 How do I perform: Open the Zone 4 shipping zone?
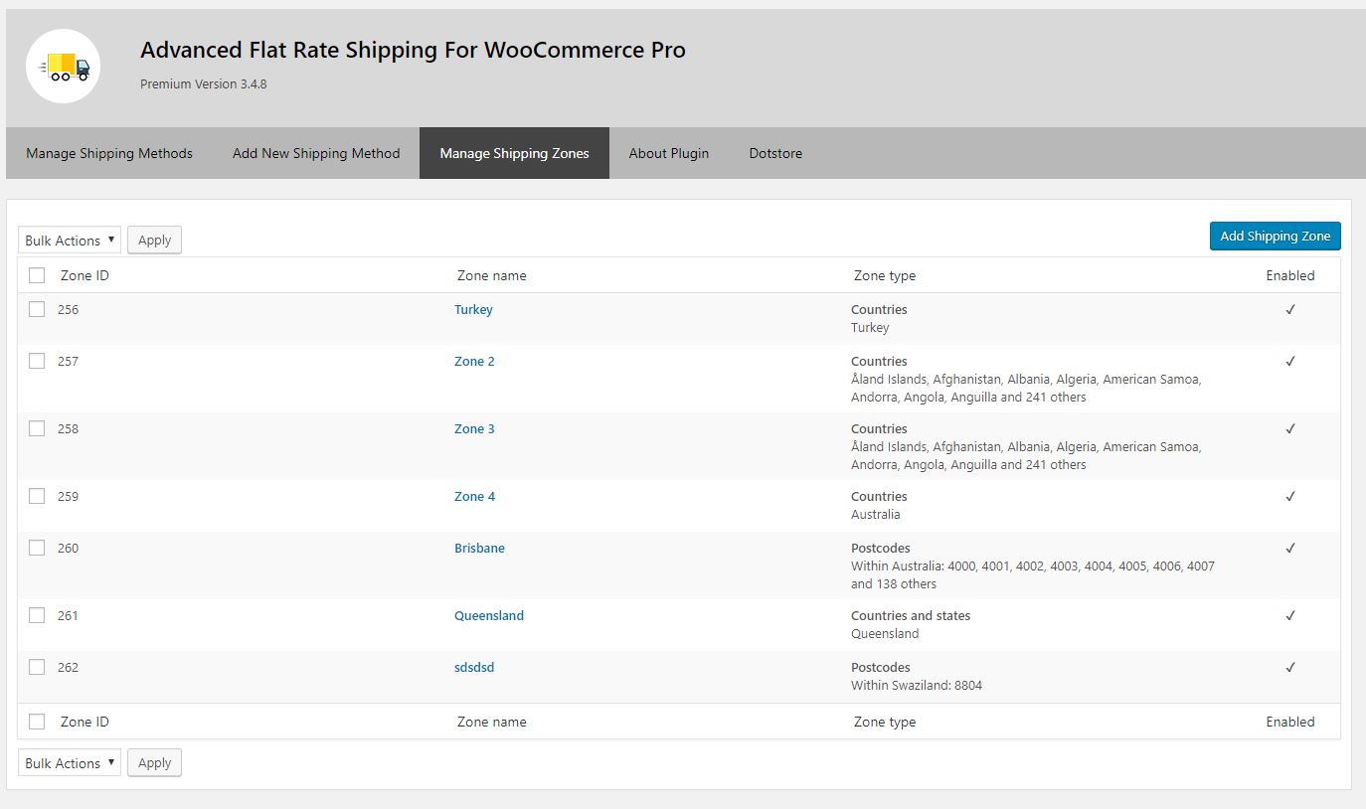pyautogui.click(x=474, y=496)
